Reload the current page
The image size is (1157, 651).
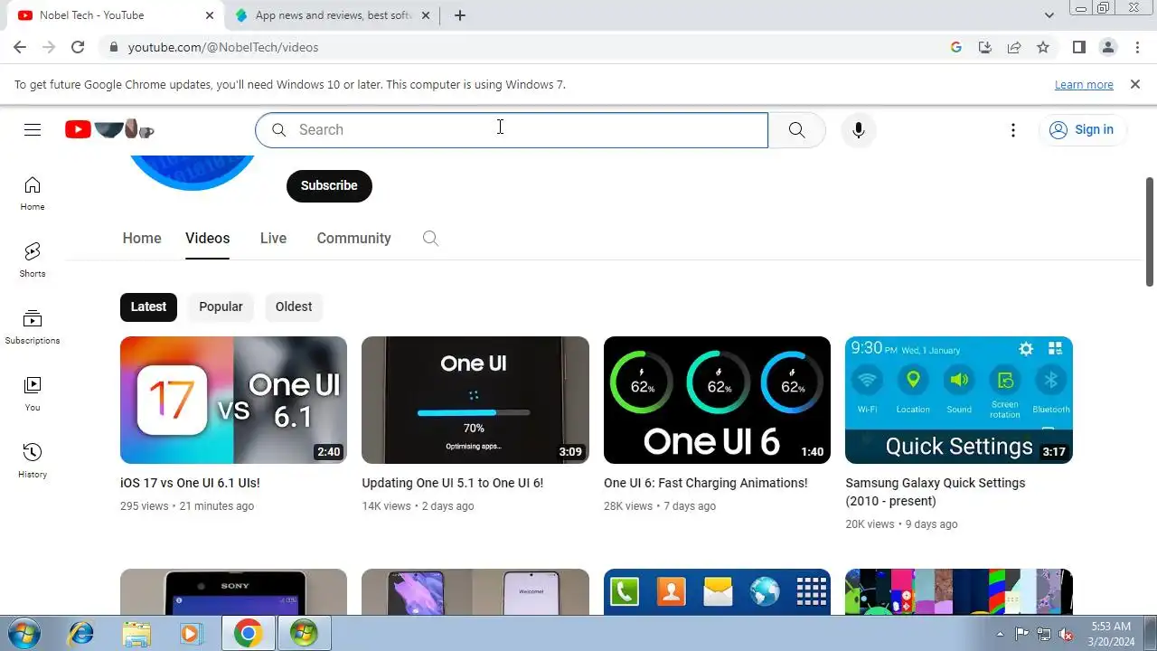[78, 47]
